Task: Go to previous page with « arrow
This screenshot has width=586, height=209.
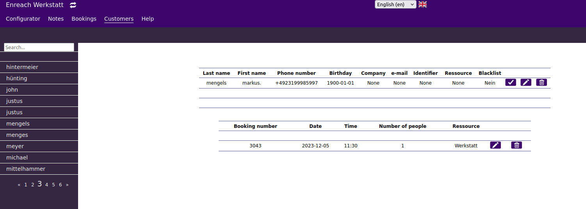Action: (19, 185)
